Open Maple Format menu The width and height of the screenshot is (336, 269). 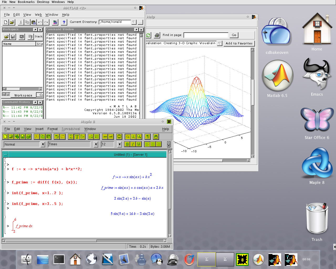[x=52, y=129]
